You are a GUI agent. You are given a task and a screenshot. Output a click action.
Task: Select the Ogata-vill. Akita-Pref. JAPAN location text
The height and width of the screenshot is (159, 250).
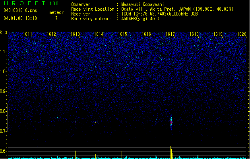click(x=177, y=9)
